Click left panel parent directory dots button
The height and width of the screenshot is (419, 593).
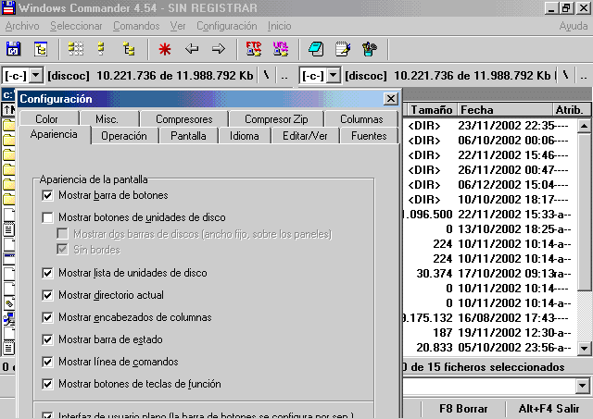click(x=284, y=75)
